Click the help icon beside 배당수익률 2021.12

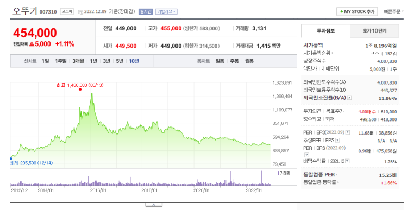point(347,161)
